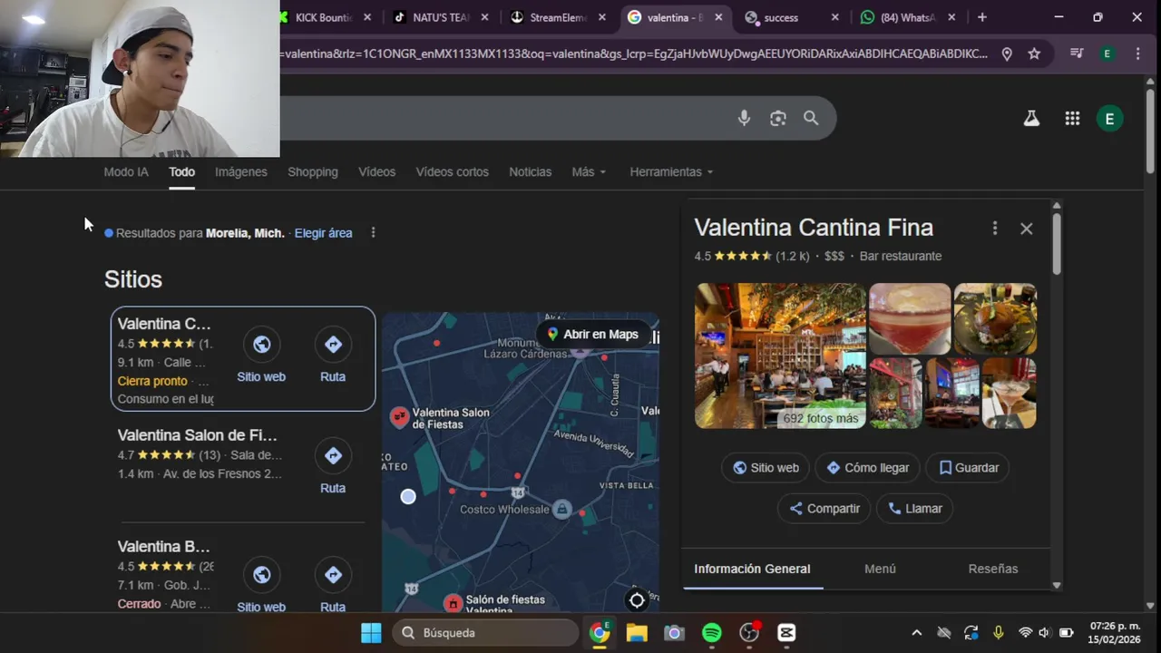Switch to Videos tab
This screenshot has width=1161, height=653.
coord(376,171)
